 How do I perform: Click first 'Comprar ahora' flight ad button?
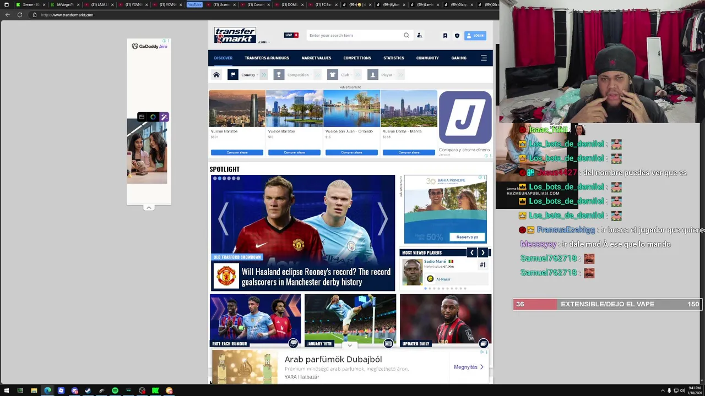coord(237,152)
